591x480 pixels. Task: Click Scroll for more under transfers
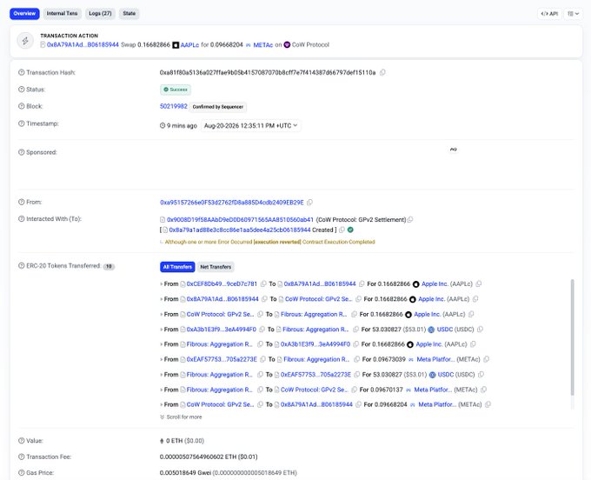point(181,417)
